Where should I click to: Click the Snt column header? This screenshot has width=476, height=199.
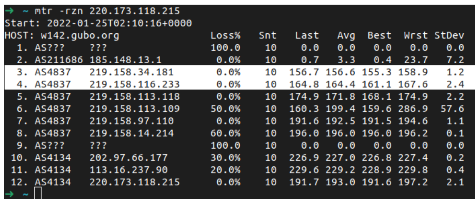(268, 36)
